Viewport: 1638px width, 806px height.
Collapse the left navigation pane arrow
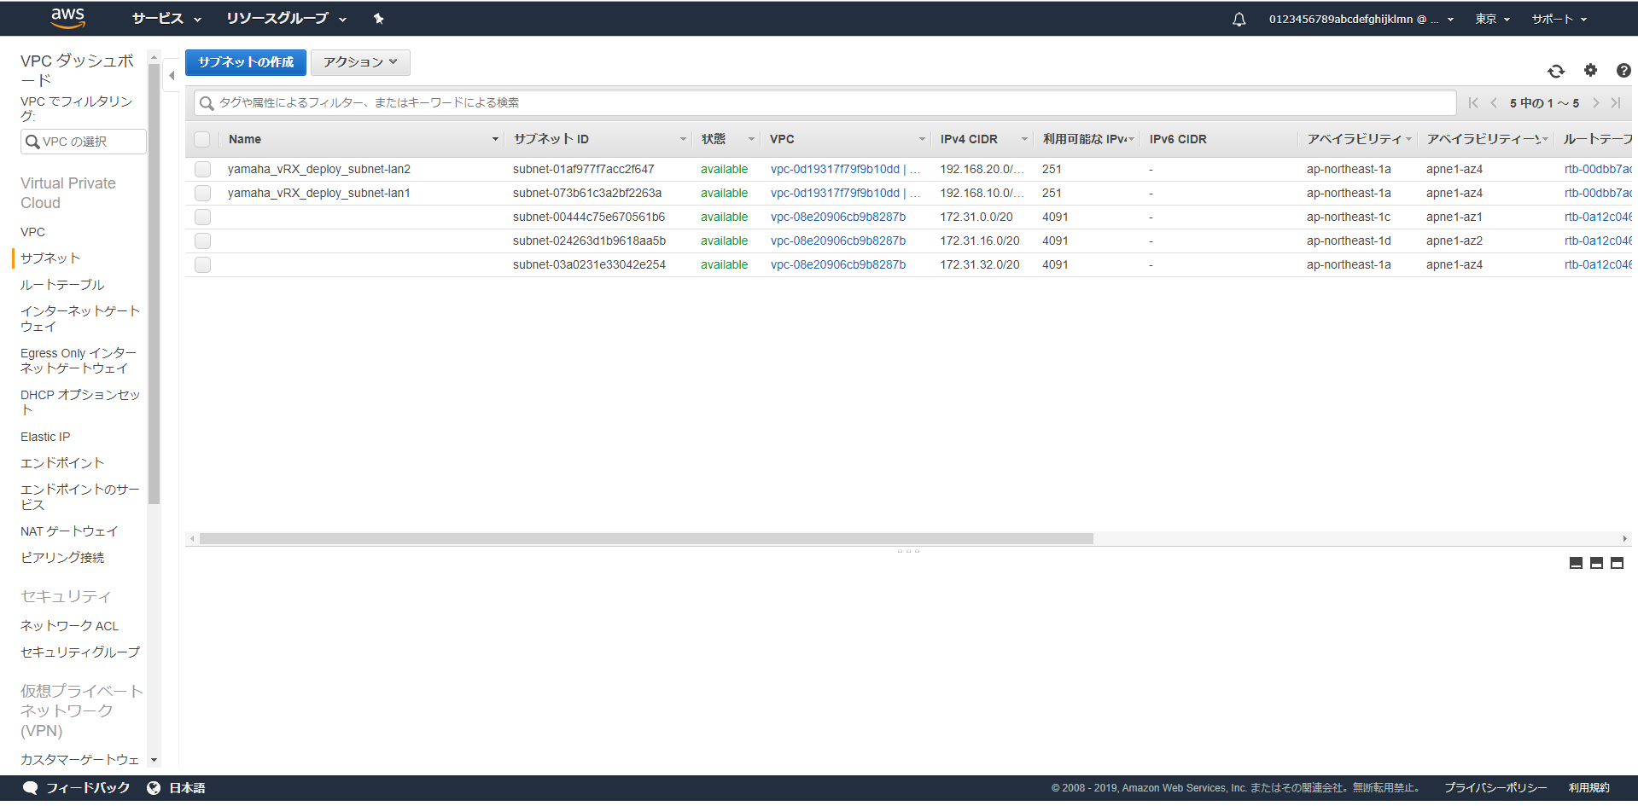[172, 76]
